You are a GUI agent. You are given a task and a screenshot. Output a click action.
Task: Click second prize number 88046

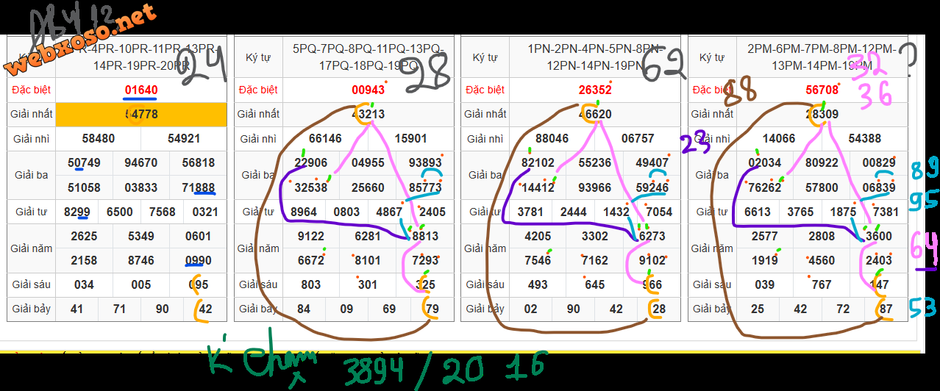552,138
